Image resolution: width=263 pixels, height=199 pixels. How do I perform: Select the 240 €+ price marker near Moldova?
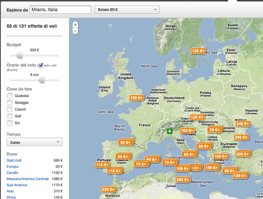tap(243, 124)
